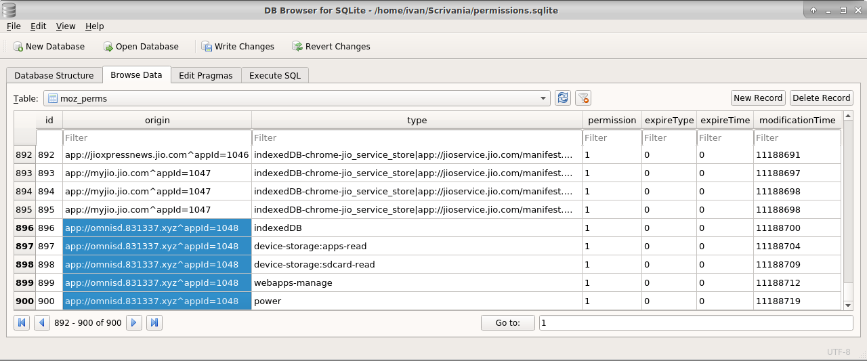Viewport: 867px width, 361px height.
Task: Click the expireType column filter field
Action: (669, 137)
